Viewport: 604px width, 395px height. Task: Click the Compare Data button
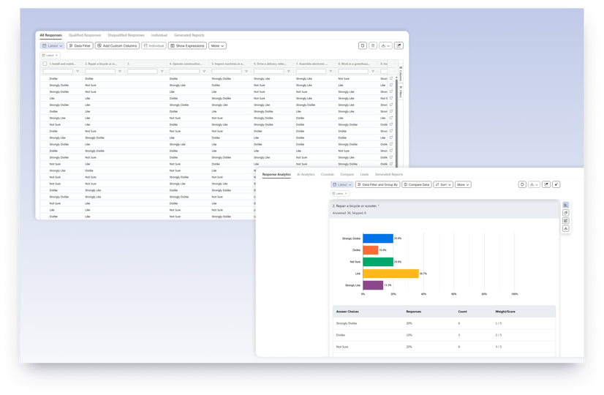click(416, 184)
